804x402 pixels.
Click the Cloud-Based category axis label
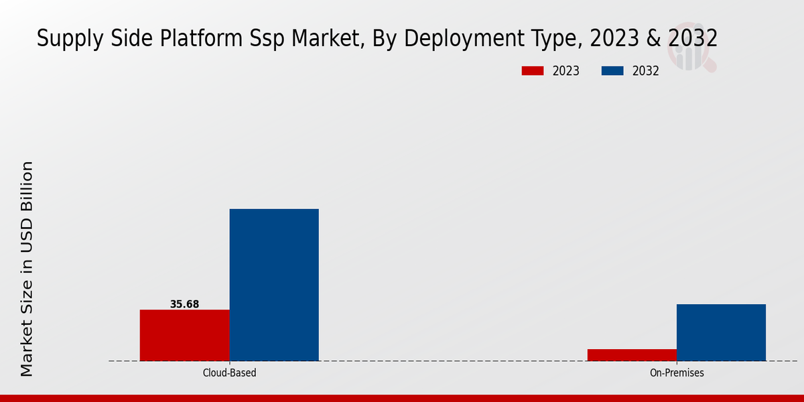click(229, 373)
